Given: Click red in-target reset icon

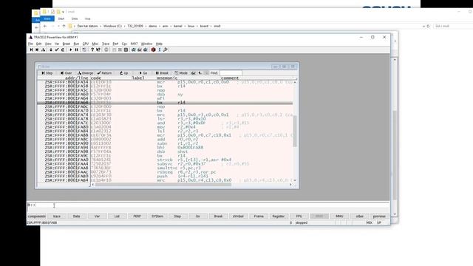Looking at the screenshot, I should pyautogui.click(x=153, y=50).
